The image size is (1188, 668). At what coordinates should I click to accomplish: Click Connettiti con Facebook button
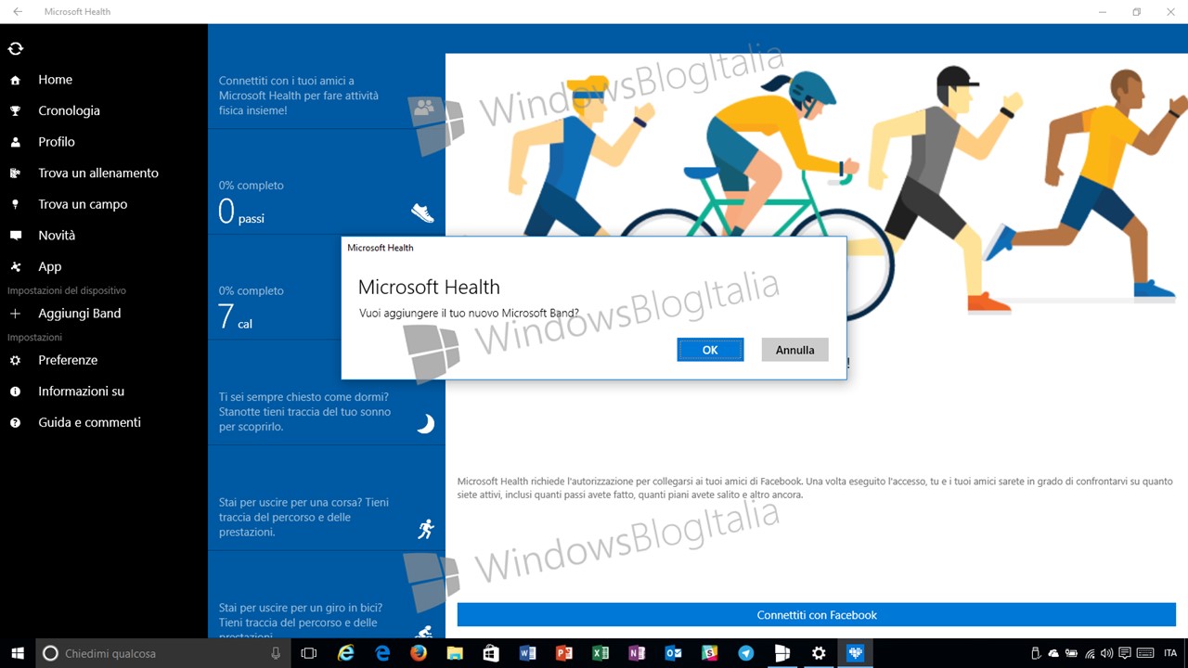tap(817, 615)
